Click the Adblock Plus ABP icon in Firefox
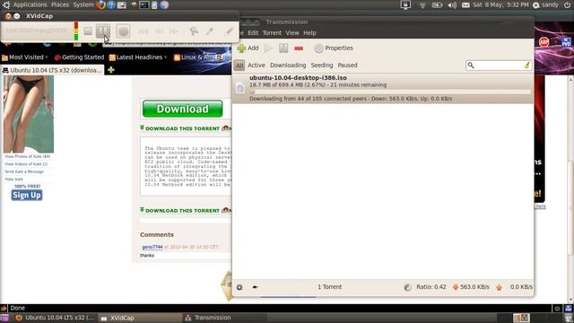The width and height of the screenshot is (574, 323). pos(544,42)
